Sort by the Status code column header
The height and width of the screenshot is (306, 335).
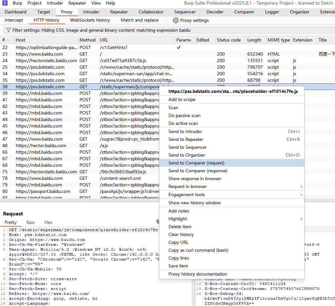pos(231,40)
